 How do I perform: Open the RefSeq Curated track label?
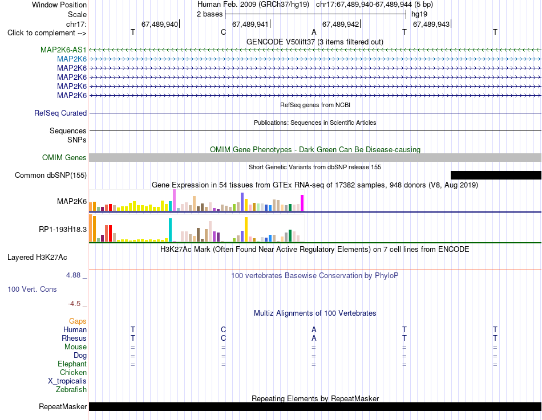60,113
